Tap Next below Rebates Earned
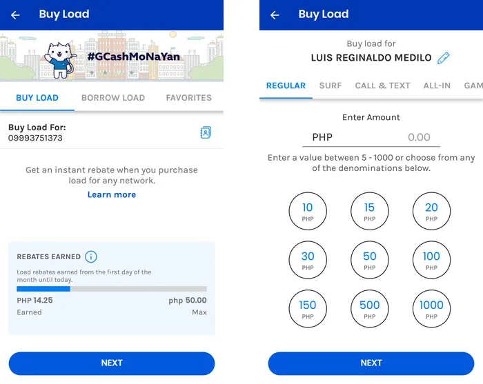 point(112,363)
